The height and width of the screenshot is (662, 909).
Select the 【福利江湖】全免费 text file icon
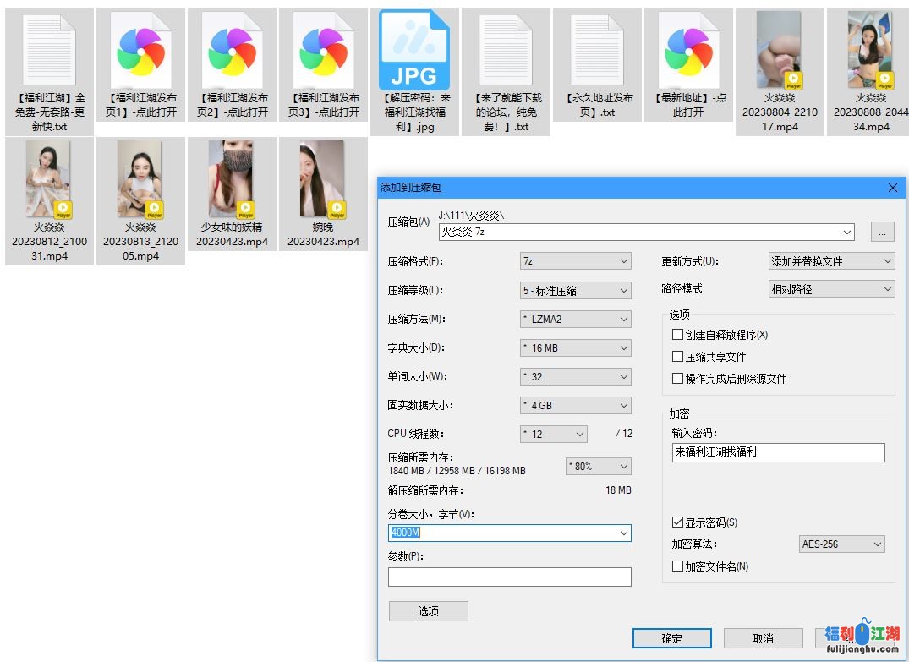pos(50,50)
